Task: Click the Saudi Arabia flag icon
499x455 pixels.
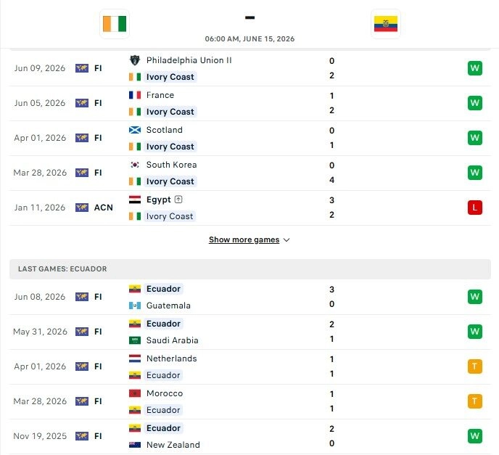Action: tap(135, 340)
